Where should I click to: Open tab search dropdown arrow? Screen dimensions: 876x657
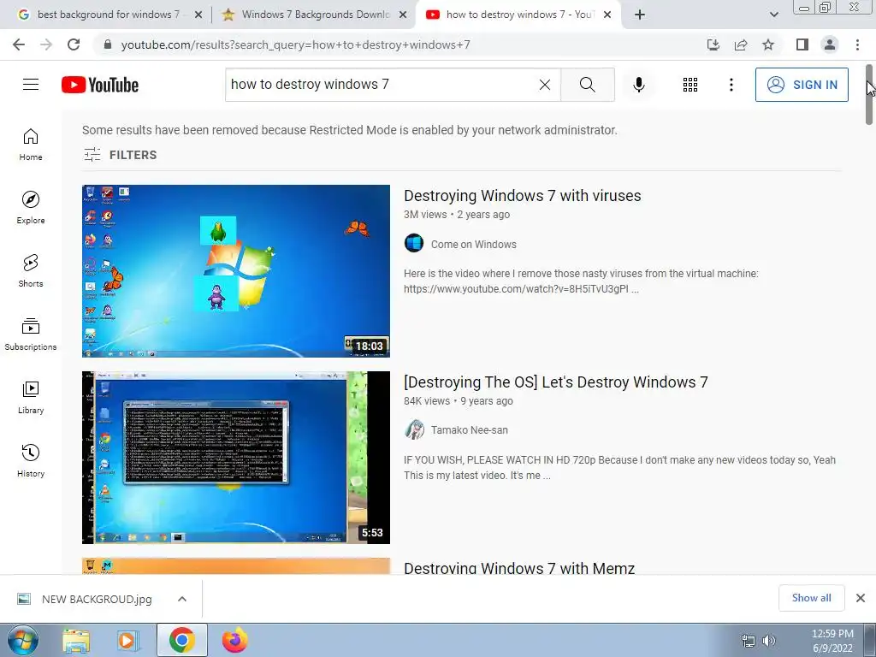pos(773,15)
